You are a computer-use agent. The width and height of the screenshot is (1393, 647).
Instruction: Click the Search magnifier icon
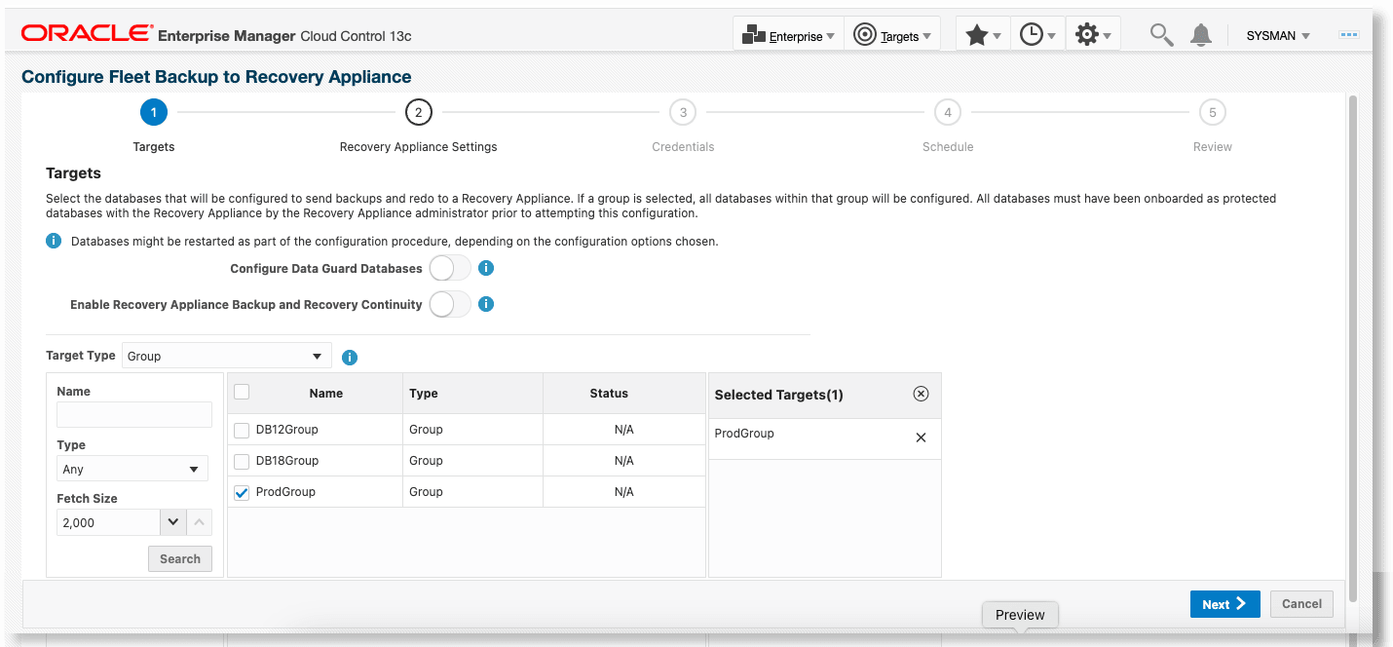pos(1160,33)
